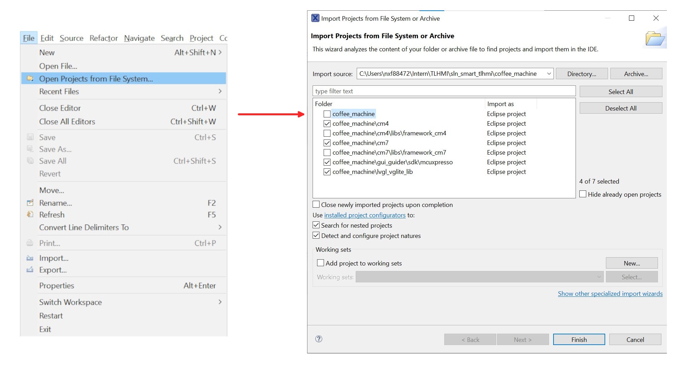Choose Open Projects from File System
Screen dimensions: 680x365
pyautogui.click(x=96, y=79)
